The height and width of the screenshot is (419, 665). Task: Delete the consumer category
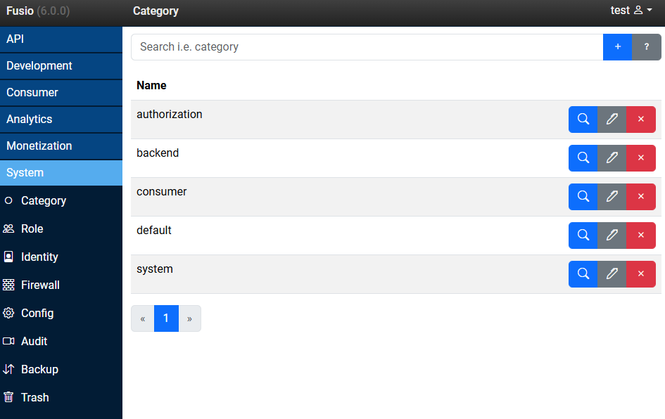click(640, 197)
